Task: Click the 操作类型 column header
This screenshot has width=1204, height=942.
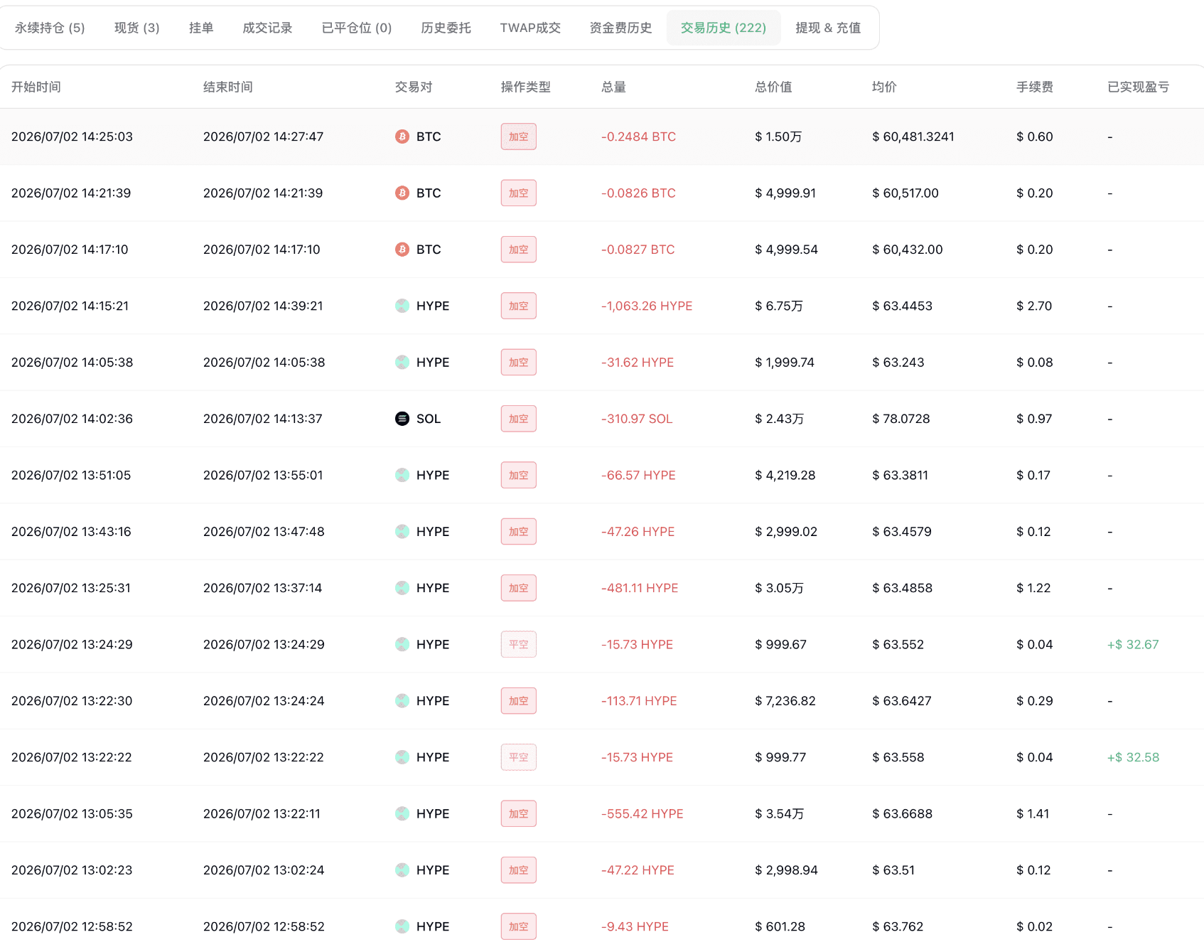Action: [526, 87]
